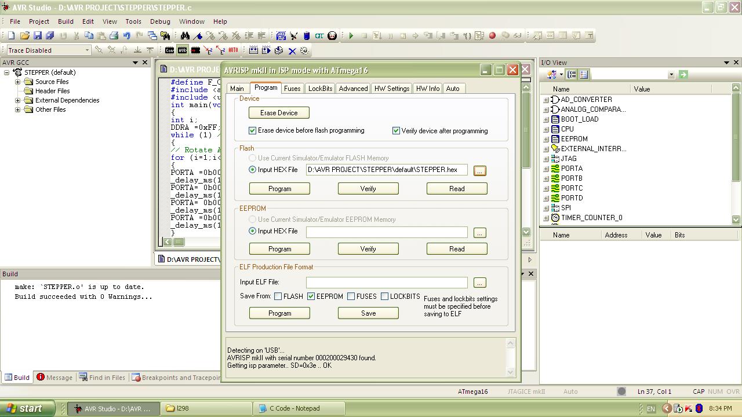Click the Print icon in toolbar
The width and height of the screenshot is (742, 417).
pyautogui.click(x=114, y=35)
